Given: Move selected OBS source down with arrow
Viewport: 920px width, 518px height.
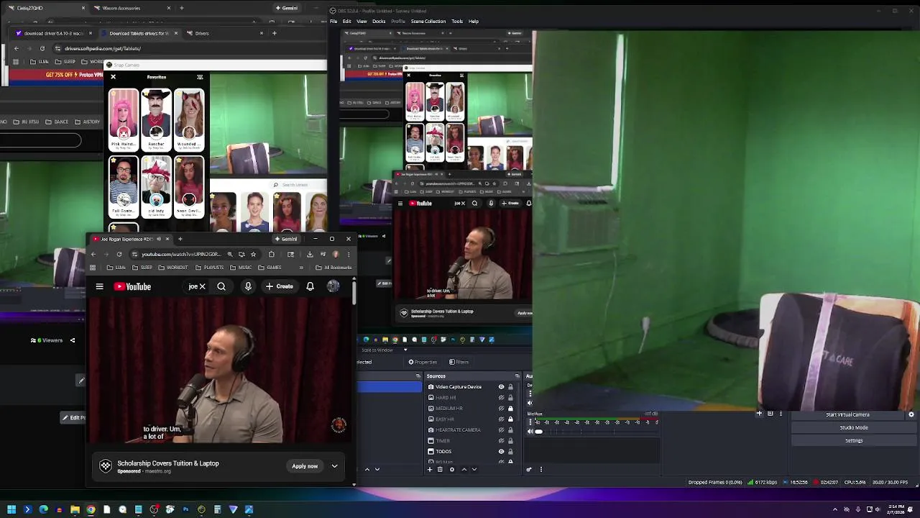Looking at the screenshot, I should click(474, 470).
